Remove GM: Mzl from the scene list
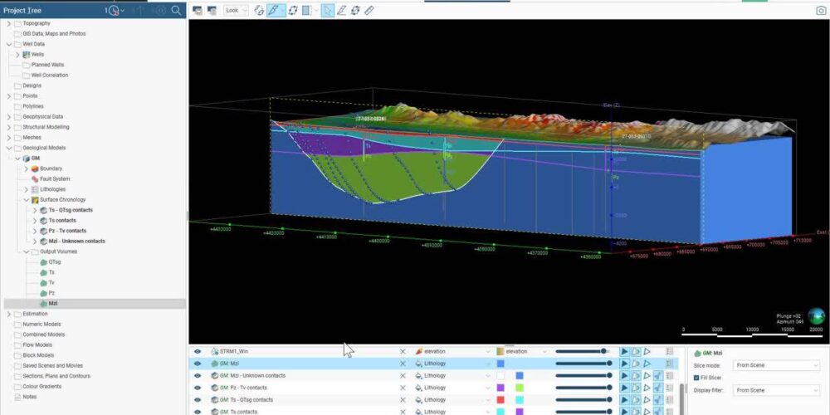Image resolution: width=830 pixels, height=415 pixels. pyautogui.click(x=403, y=364)
